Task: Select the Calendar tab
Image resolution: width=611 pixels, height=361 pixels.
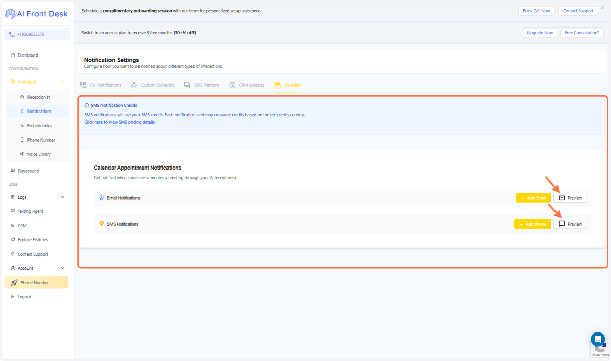Action: (x=288, y=85)
